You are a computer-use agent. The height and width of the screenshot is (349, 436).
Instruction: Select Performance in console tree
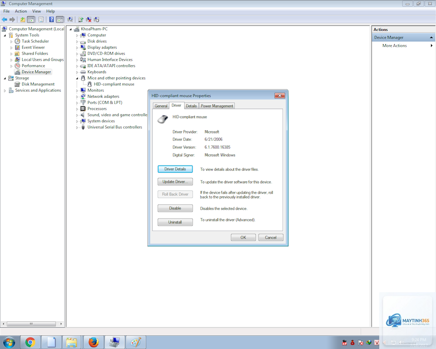(33, 66)
